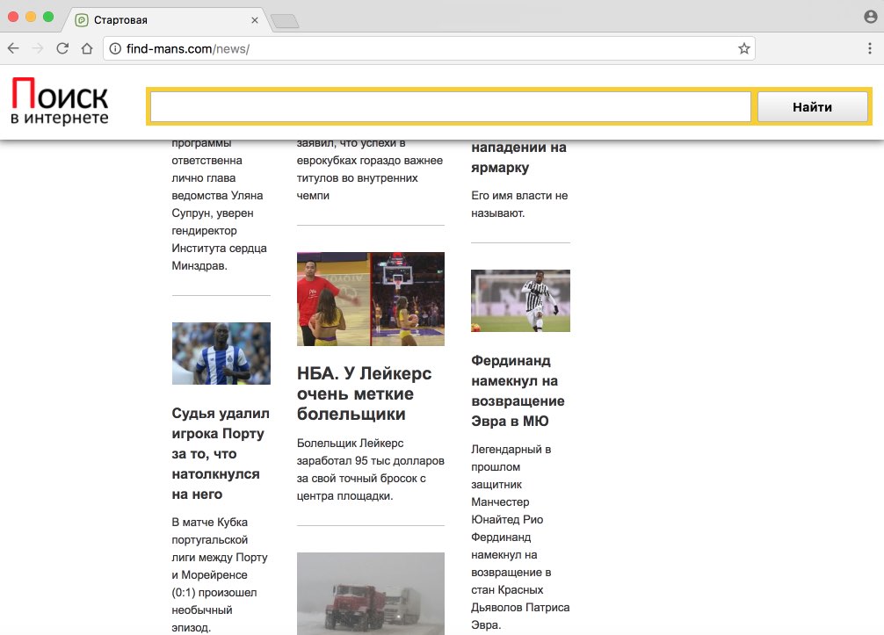This screenshot has width=884, height=635.
Task: Click the basketball court thumbnail
Action: [370, 299]
